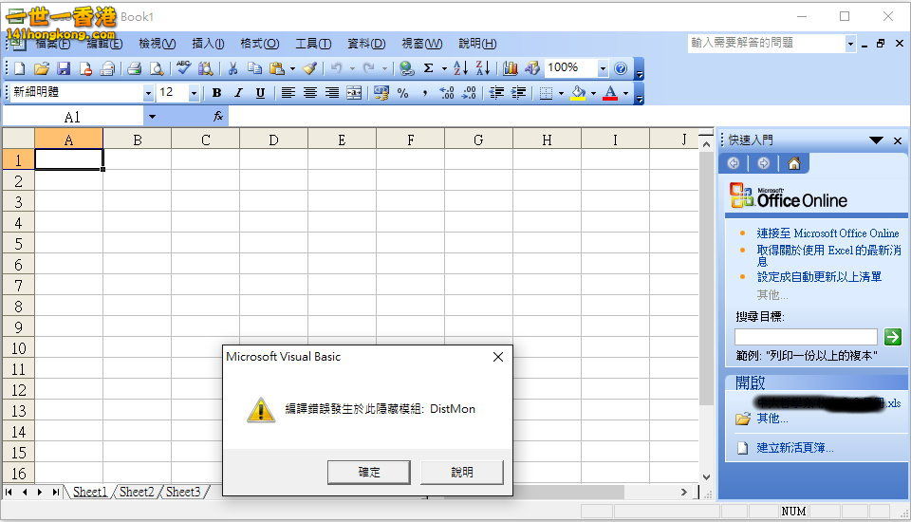
Task: Open Excel Help question mark icon
Action: point(621,68)
